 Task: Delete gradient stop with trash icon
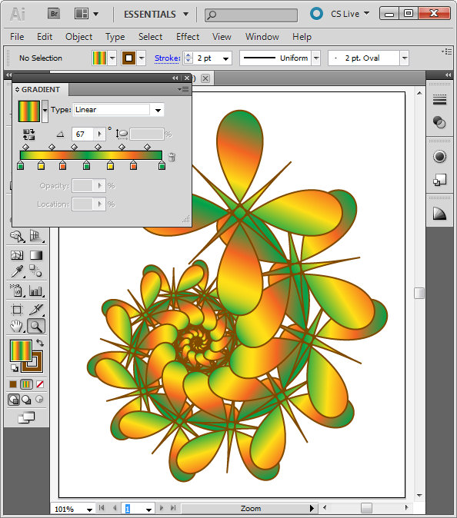[x=172, y=157]
